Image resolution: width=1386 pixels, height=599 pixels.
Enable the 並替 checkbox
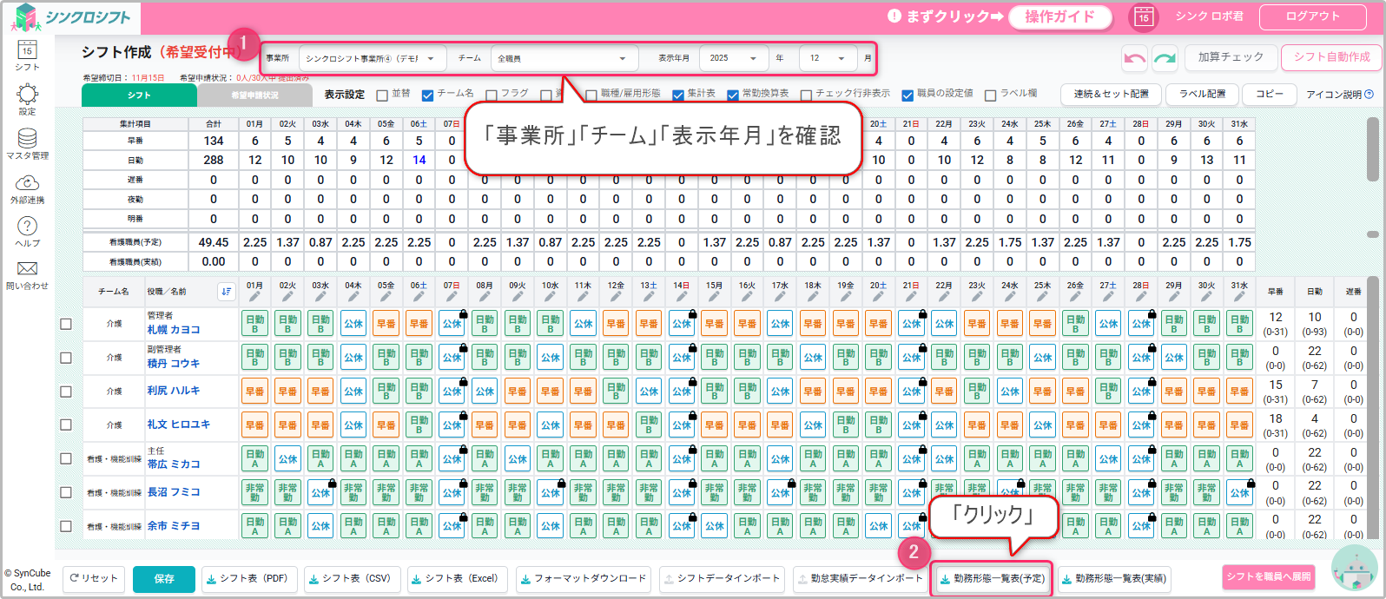click(x=382, y=95)
